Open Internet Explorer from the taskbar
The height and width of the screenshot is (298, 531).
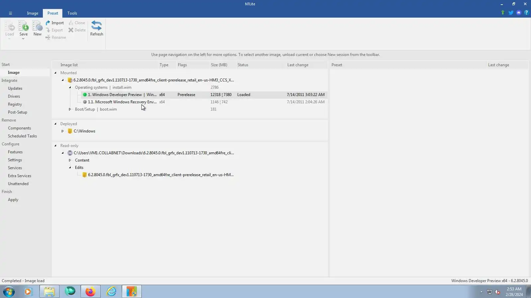click(111, 292)
